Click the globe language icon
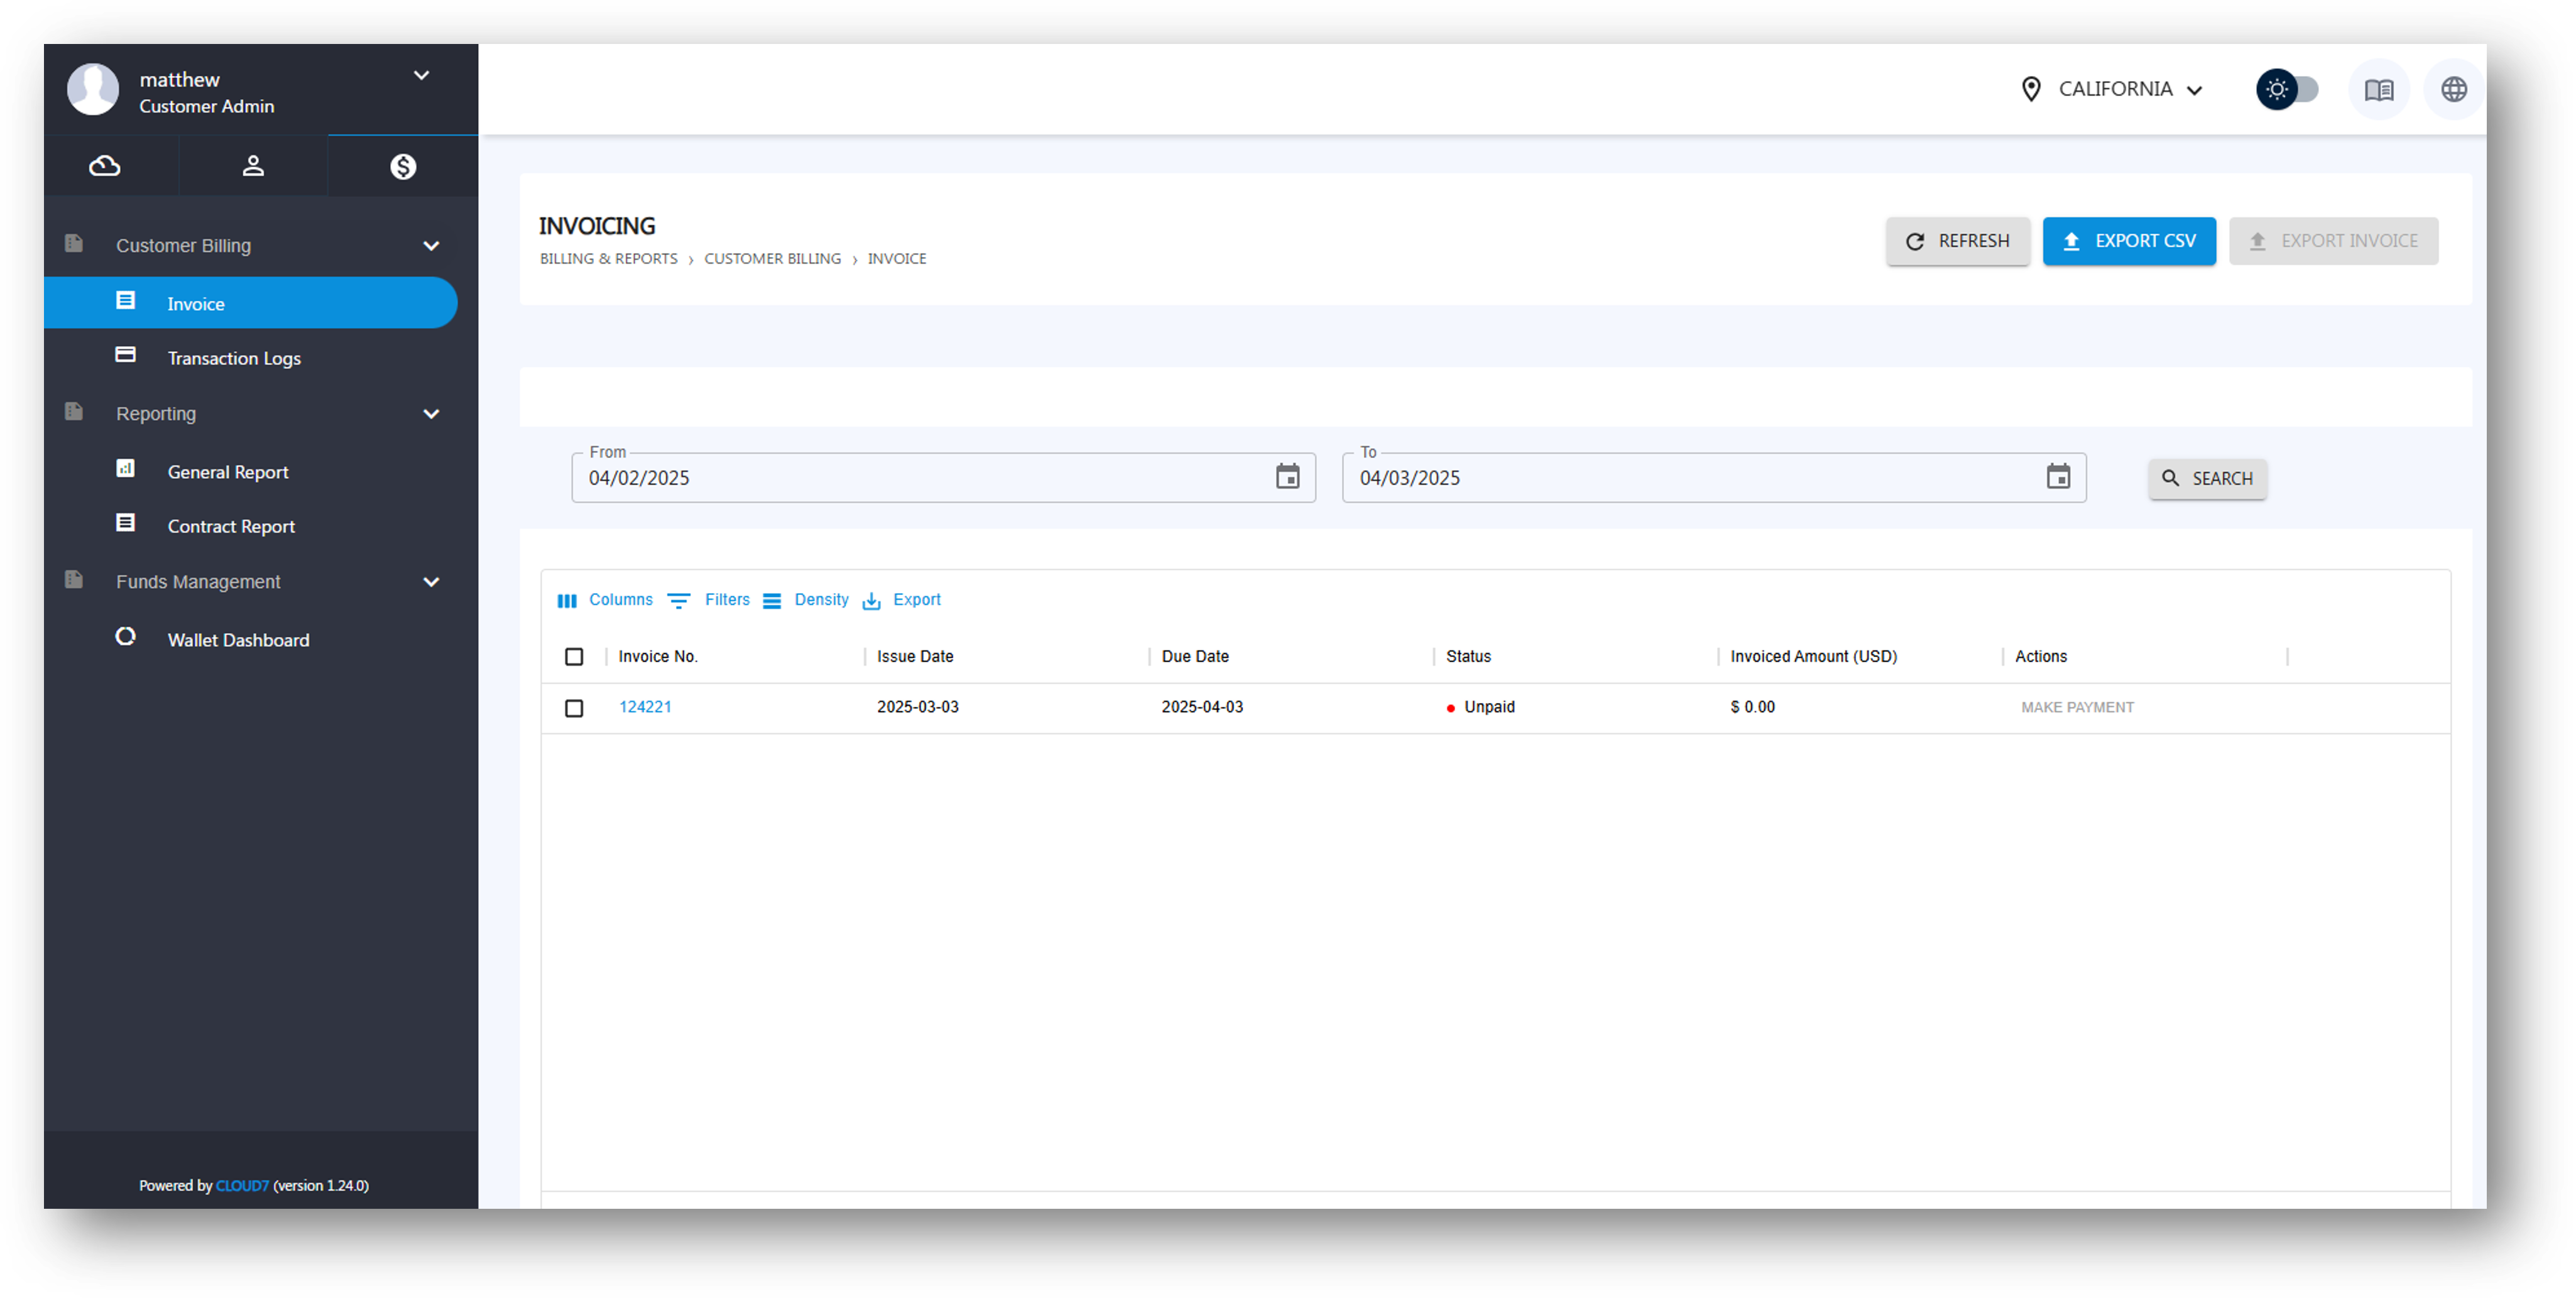 [2453, 90]
